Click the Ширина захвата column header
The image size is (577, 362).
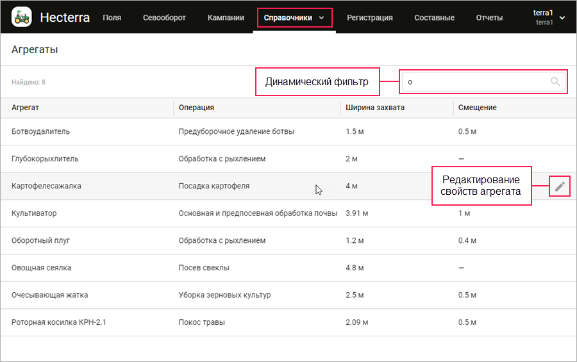coord(375,108)
